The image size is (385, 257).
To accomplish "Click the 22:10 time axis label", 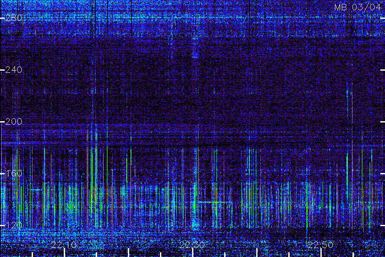I will (x=64, y=245).
